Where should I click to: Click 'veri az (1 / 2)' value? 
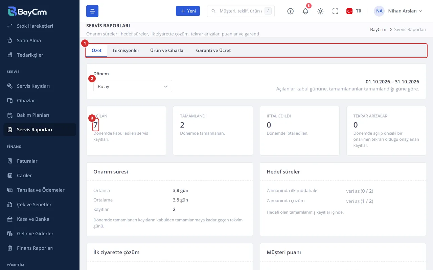pos(360,201)
